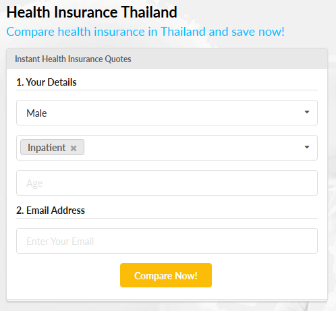Focus the Age input field
336x311 pixels.
tap(167, 183)
